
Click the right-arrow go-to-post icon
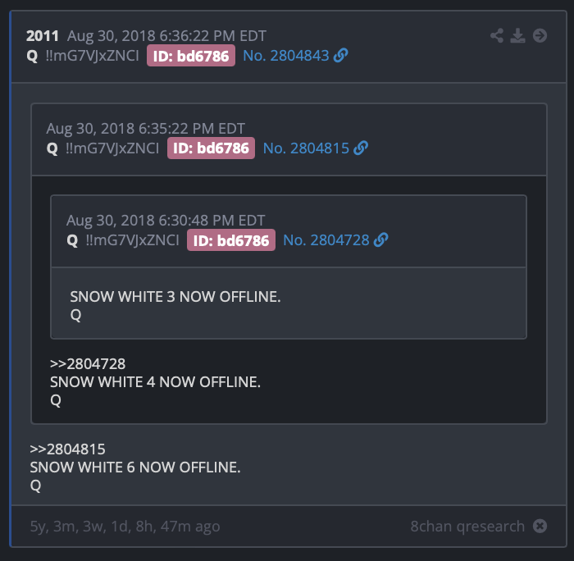click(x=540, y=35)
